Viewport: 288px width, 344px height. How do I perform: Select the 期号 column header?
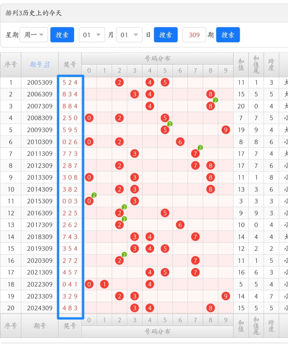[40, 65]
